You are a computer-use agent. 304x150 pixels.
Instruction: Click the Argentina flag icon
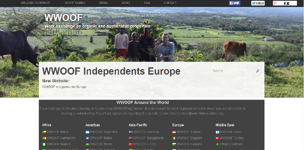(x=87, y=132)
